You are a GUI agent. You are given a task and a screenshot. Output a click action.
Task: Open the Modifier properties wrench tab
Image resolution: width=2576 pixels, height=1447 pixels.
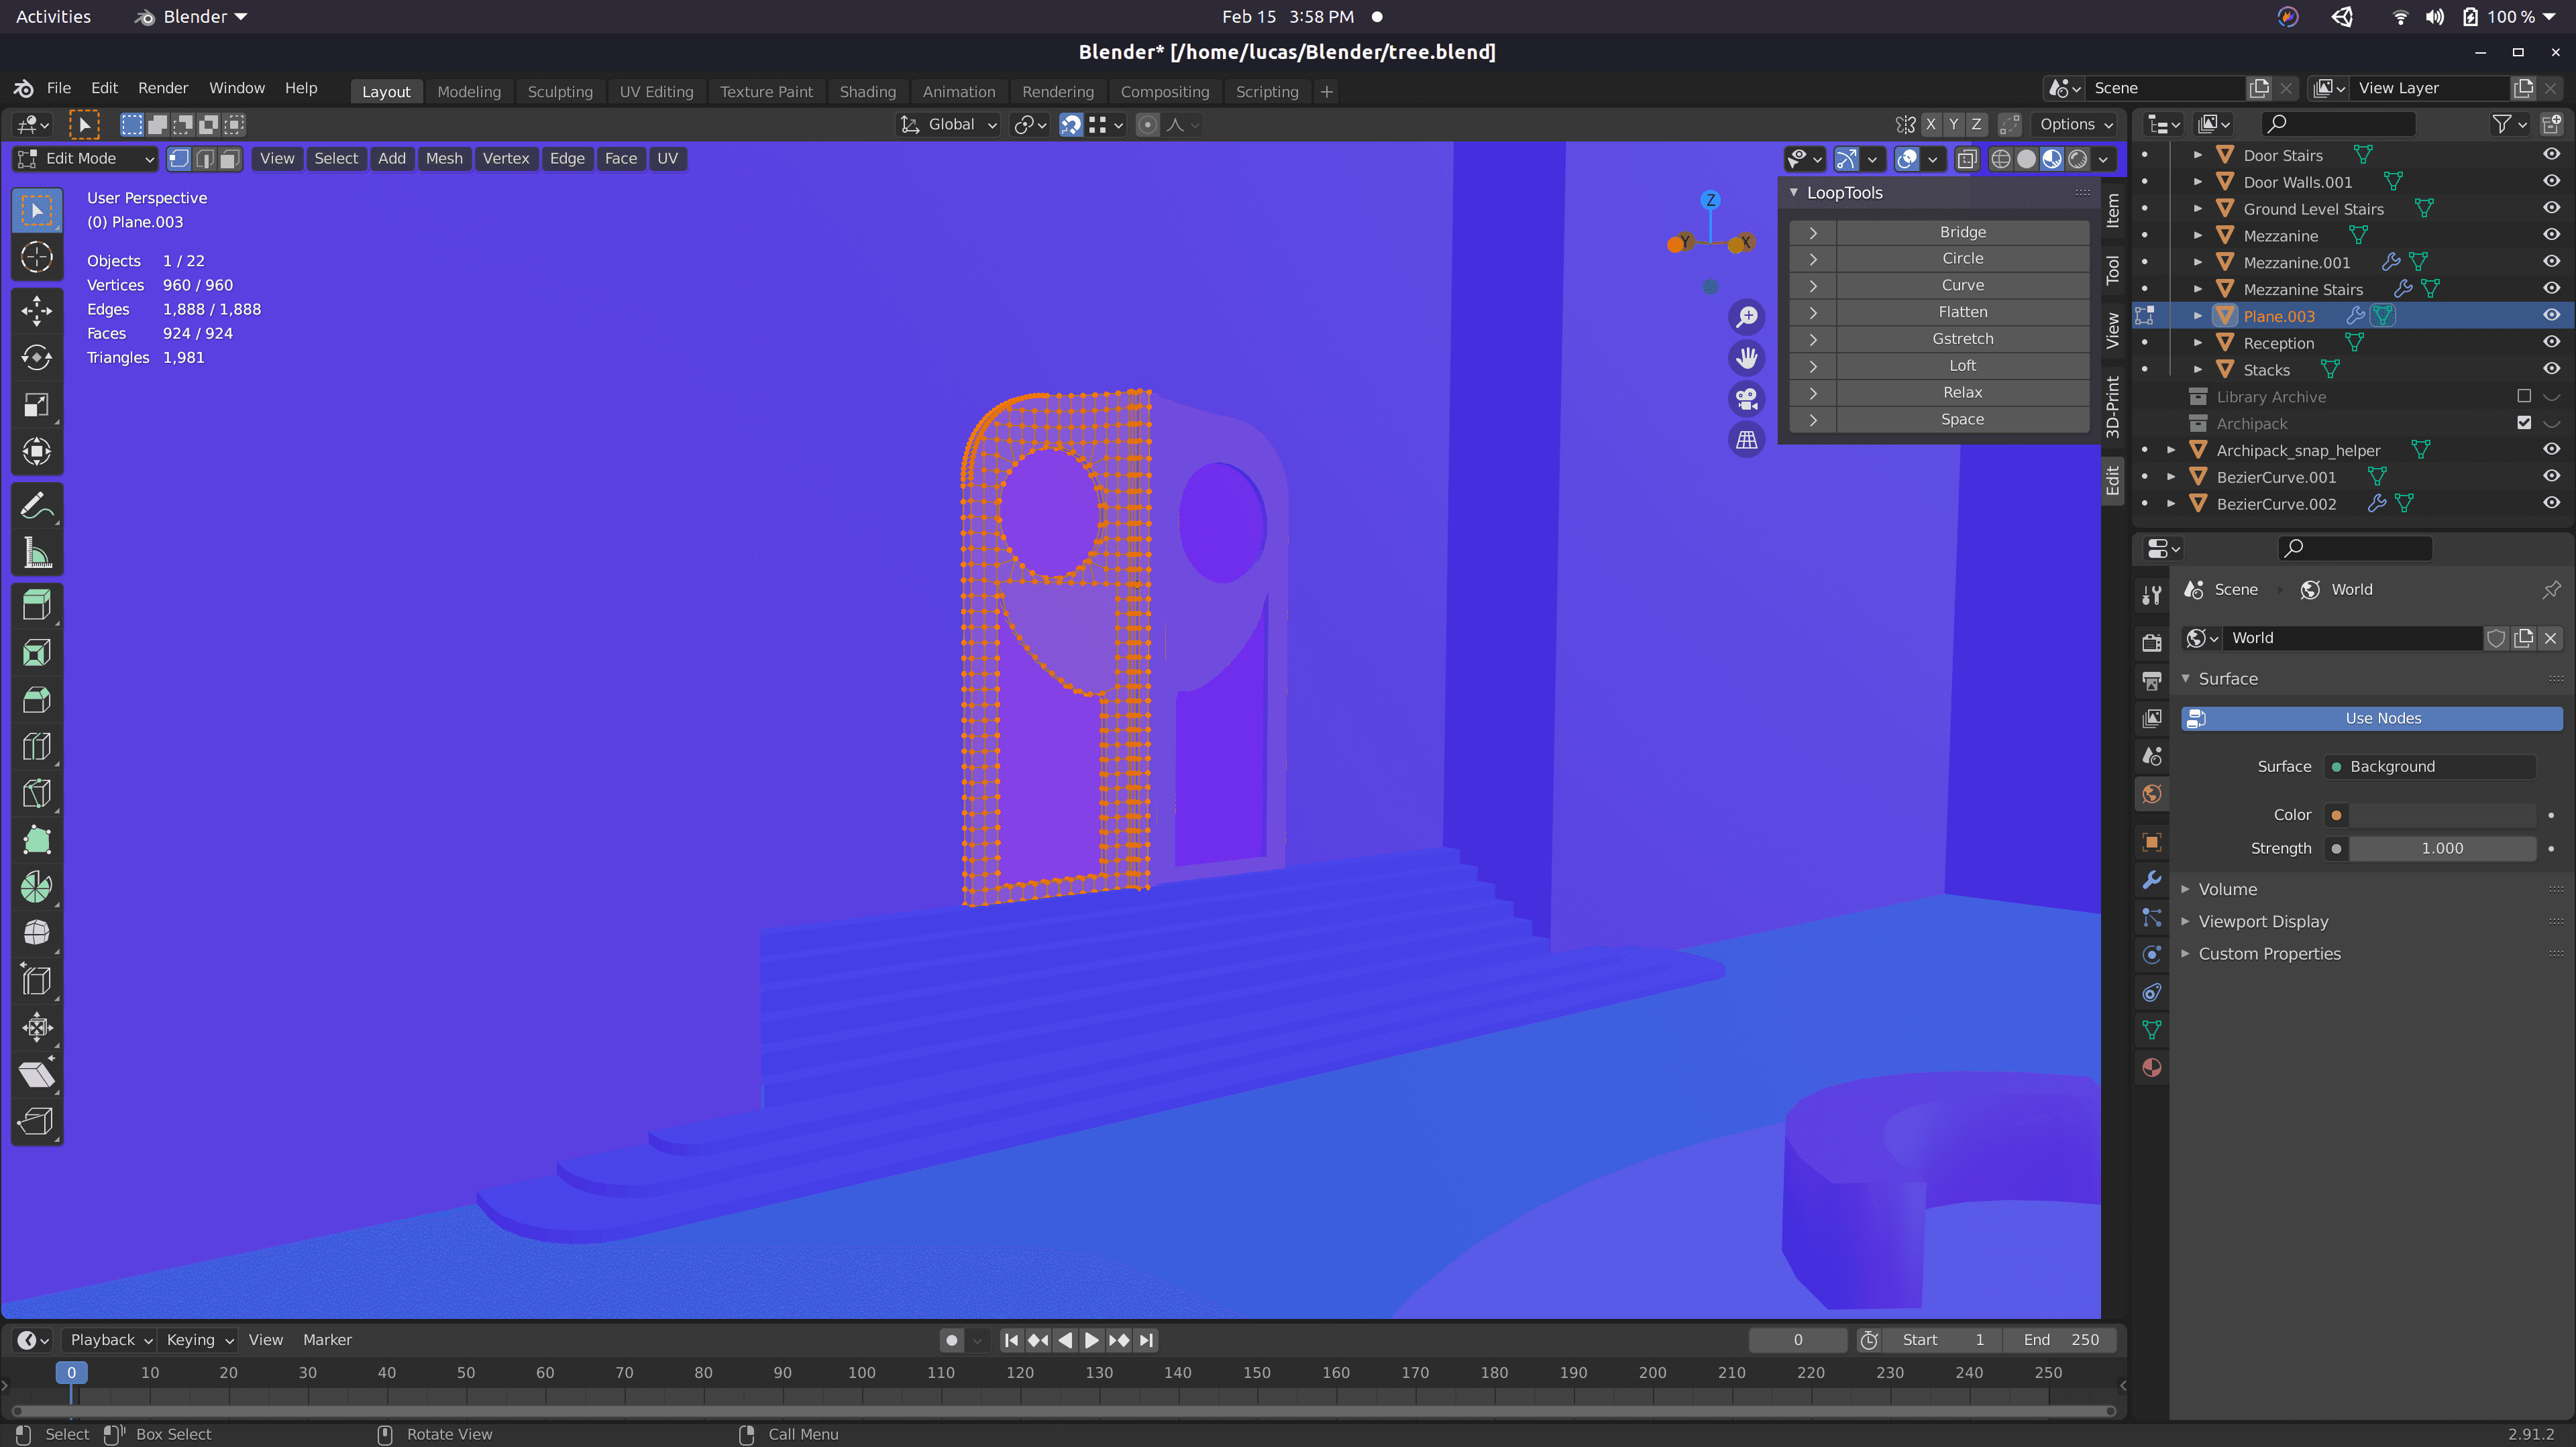(2152, 879)
